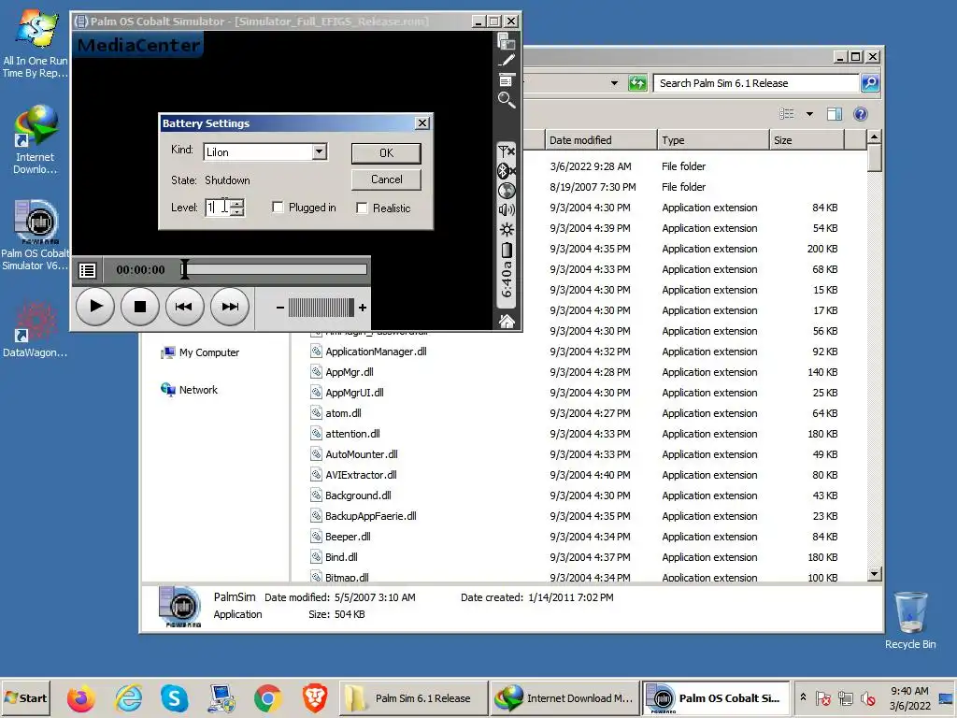Image resolution: width=957 pixels, height=718 pixels.
Task: Open the window-switch icon in the Palm status bar
Action: 506,41
